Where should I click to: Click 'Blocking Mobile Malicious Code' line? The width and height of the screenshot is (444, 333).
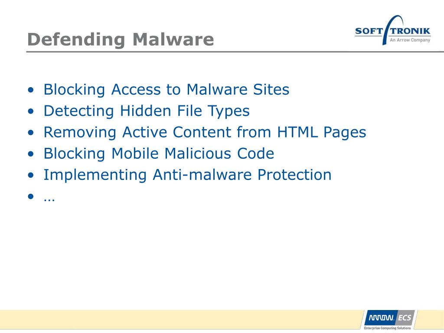(159, 153)
